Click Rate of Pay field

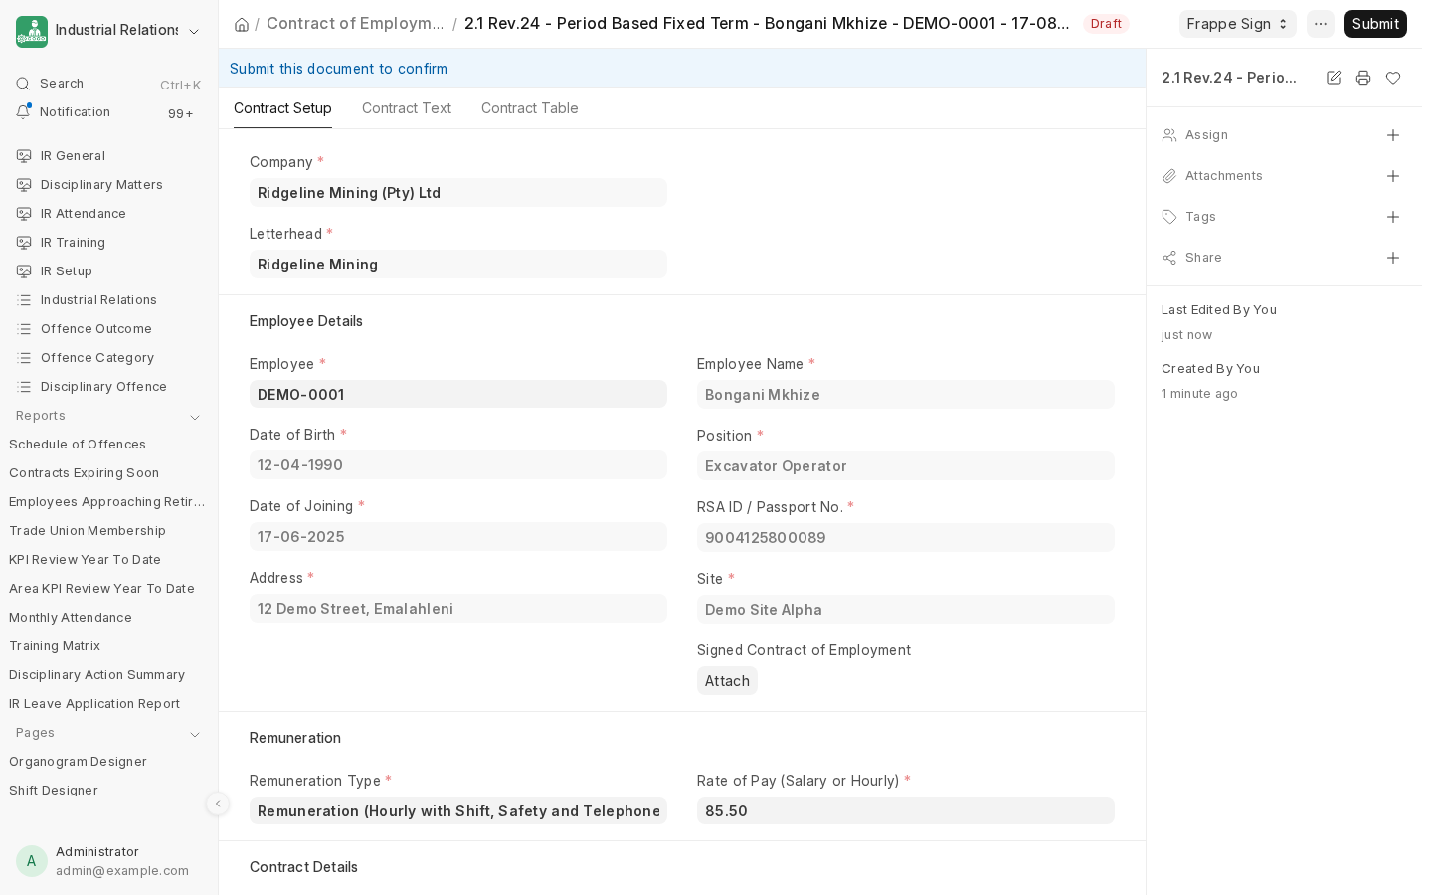pos(906,811)
